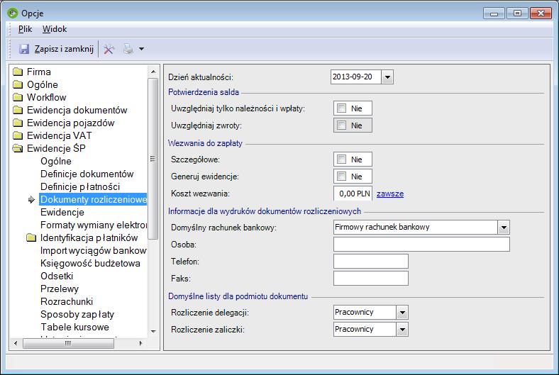The height and width of the screenshot is (375, 559).
Task: Click the Osoba text field
Action: coord(421,245)
